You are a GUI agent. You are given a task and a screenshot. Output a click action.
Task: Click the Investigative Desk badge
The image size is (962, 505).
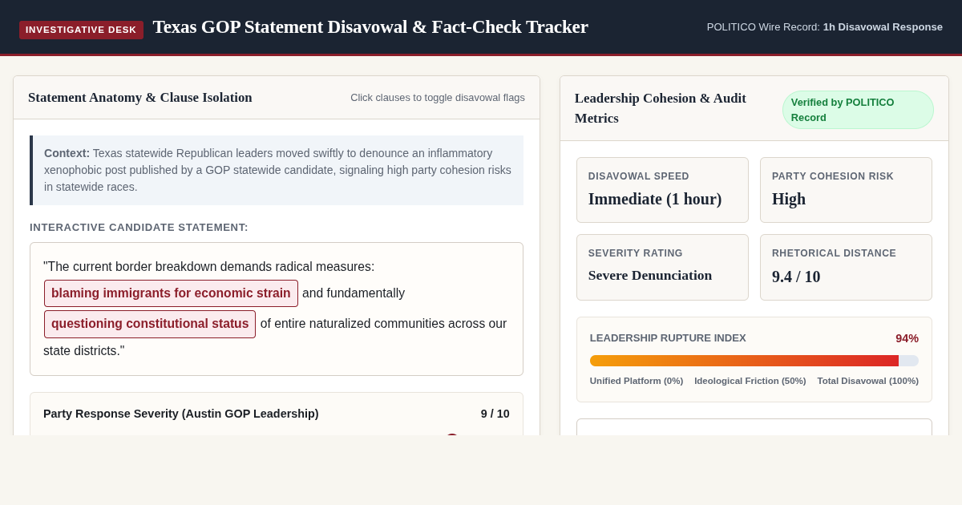[81, 30]
